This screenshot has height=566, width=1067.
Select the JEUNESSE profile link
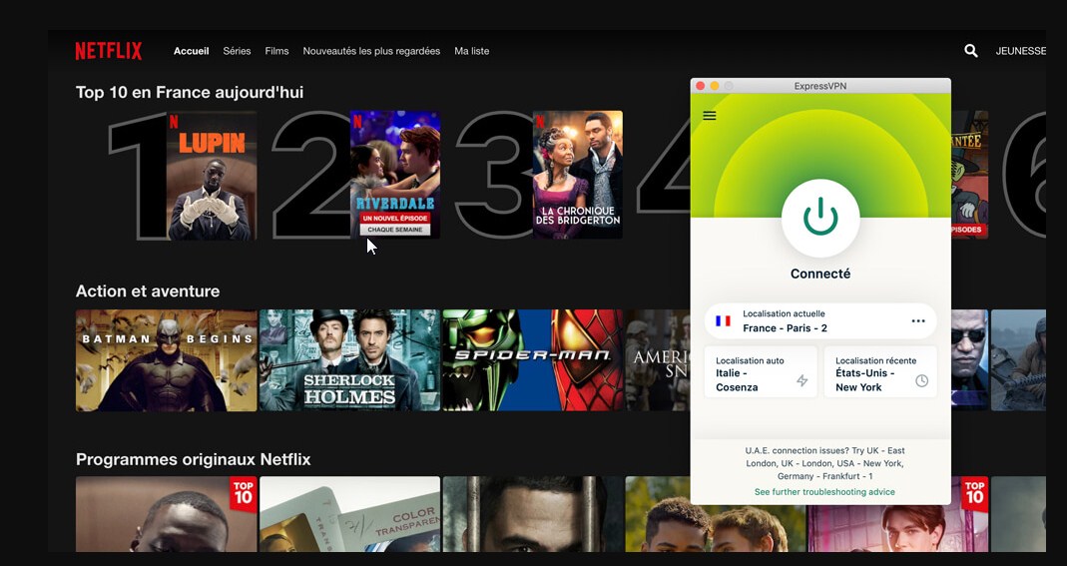point(1021,51)
